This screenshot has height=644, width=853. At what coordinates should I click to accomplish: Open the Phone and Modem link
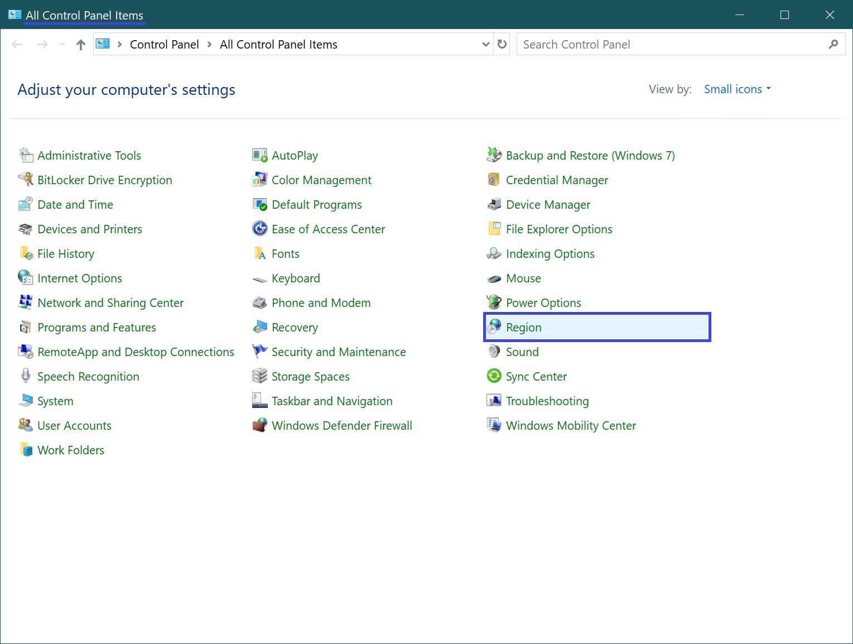pos(321,303)
